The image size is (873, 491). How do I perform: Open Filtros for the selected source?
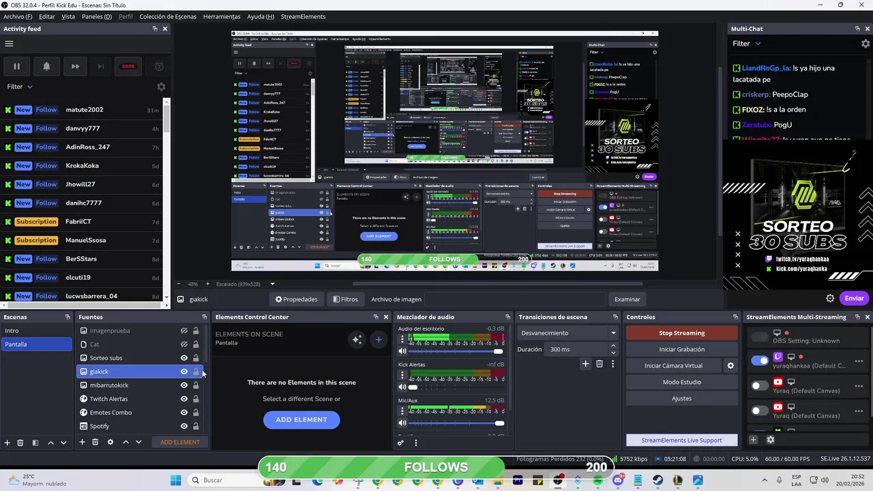coord(345,299)
